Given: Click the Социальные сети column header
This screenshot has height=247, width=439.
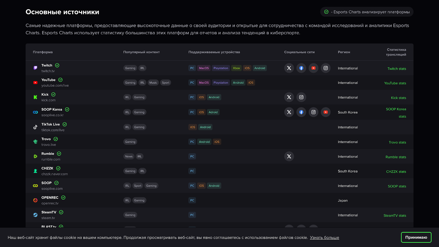Looking at the screenshot, I should tap(299, 52).
